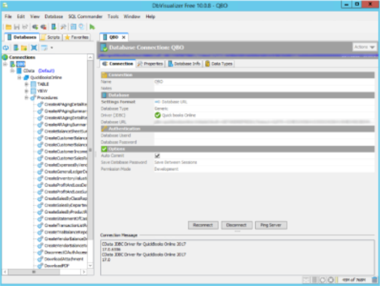
Task: Select the DownloadPDF procedure
Action: (57, 266)
